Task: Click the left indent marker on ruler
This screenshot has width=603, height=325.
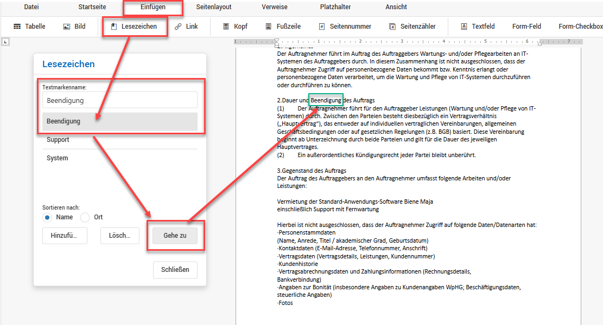Action: click(x=277, y=42)
